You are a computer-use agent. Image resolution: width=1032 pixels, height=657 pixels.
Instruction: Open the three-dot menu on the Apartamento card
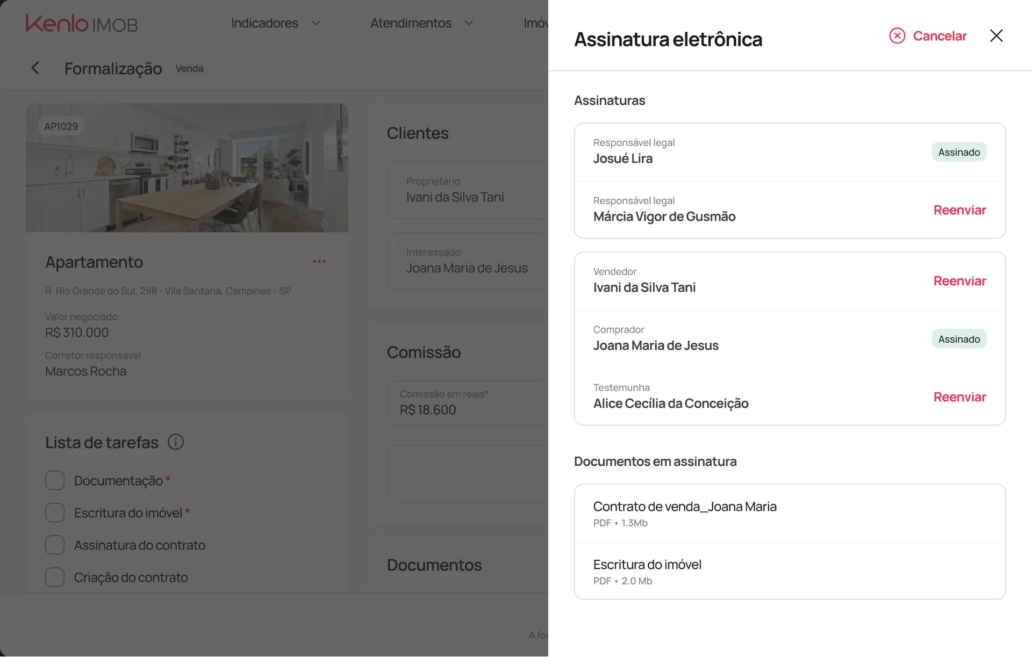pos(319,261)
